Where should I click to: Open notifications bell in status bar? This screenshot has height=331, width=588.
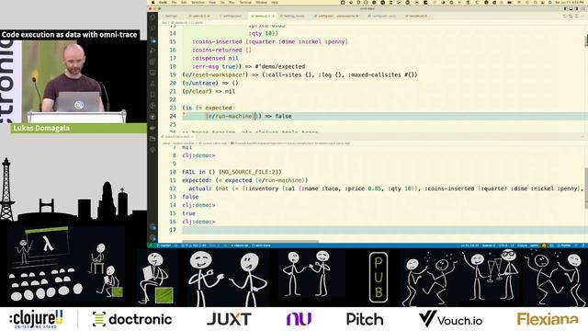coord(582,245)
